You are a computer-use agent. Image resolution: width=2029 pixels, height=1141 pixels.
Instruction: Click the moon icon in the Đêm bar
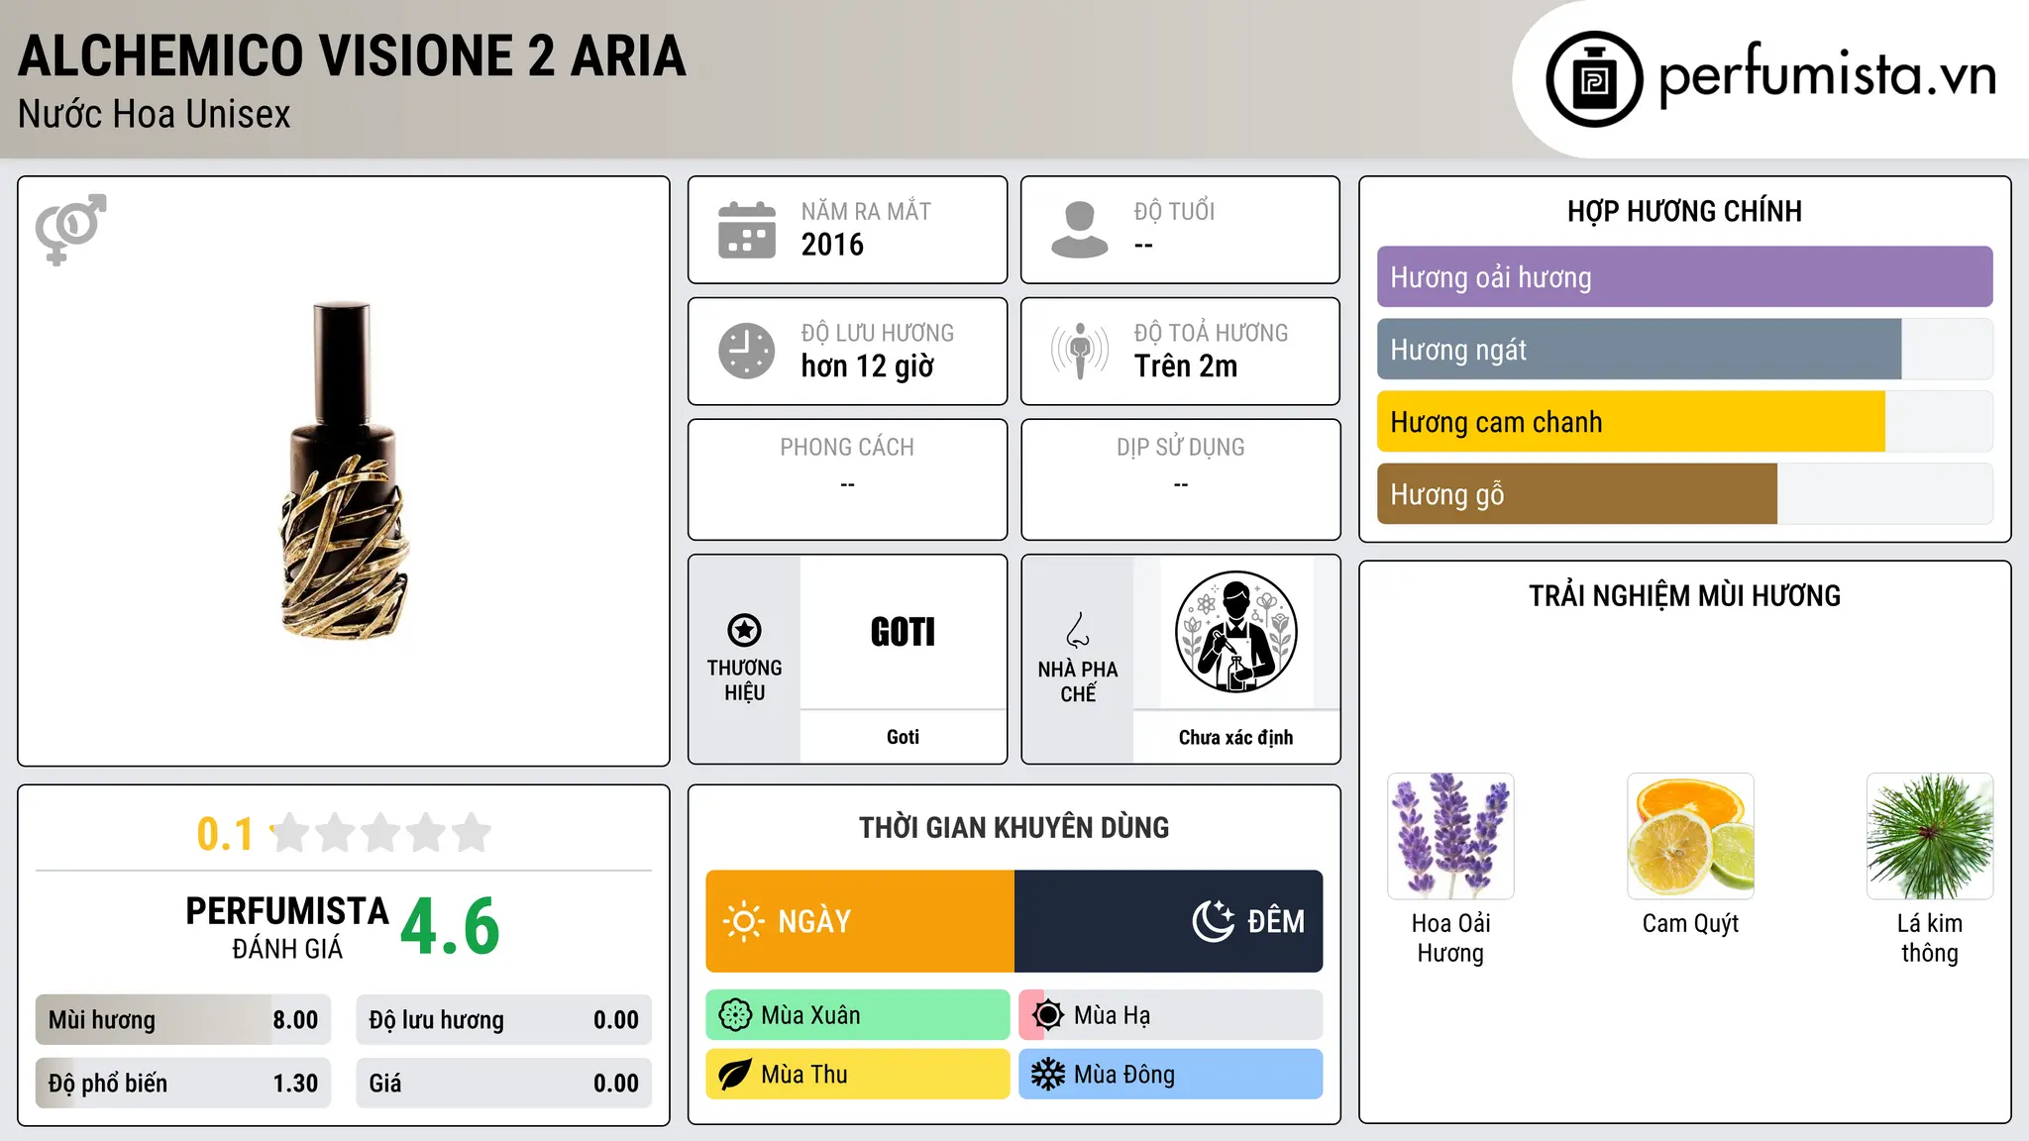[1213, 921]
